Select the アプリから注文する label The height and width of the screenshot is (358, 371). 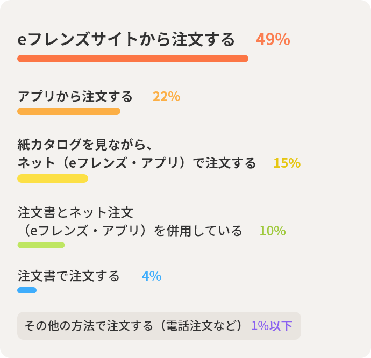(75, 97)
